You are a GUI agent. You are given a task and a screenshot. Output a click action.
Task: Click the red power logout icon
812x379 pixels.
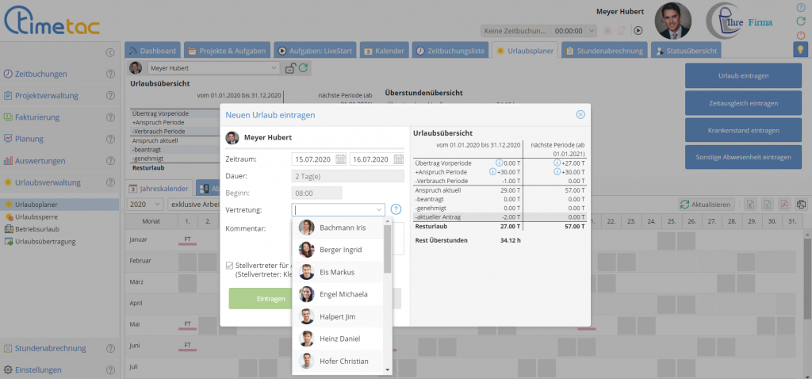pos(800,34)
